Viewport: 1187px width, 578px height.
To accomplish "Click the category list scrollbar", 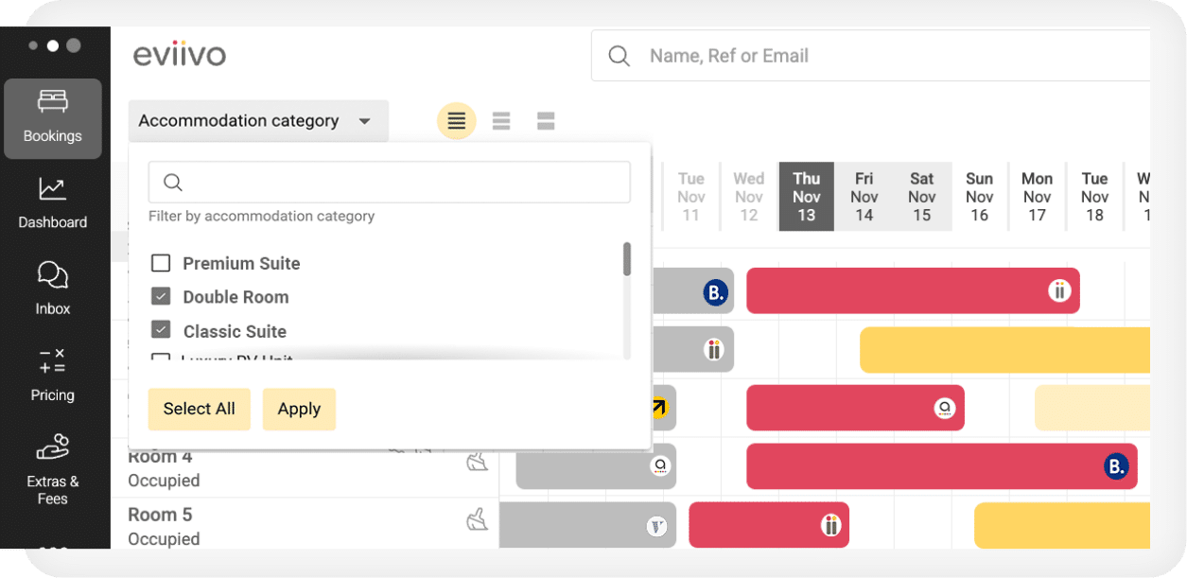I will pos(626,259).
